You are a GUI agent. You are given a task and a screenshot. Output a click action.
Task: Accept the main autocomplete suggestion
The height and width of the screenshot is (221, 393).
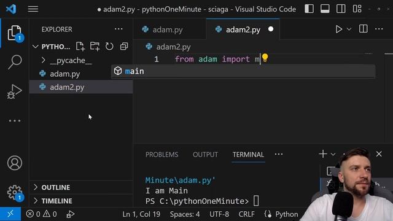(x=243, y=71)
